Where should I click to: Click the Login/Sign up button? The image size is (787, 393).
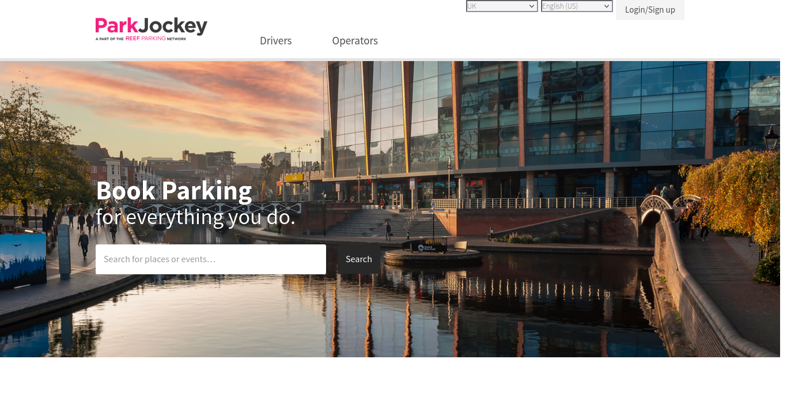coord(650,10)
